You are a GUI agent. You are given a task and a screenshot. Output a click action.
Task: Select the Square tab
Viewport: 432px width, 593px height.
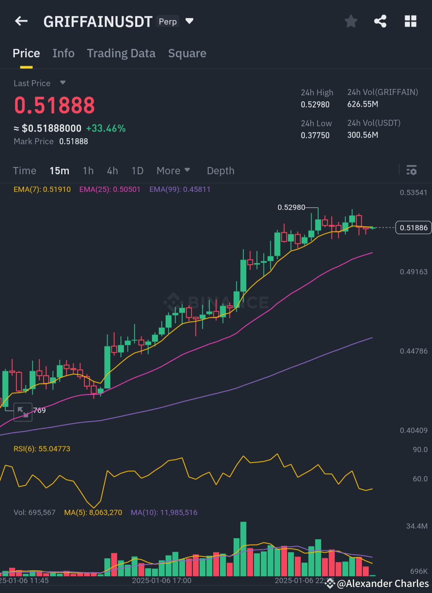point(187,53)
